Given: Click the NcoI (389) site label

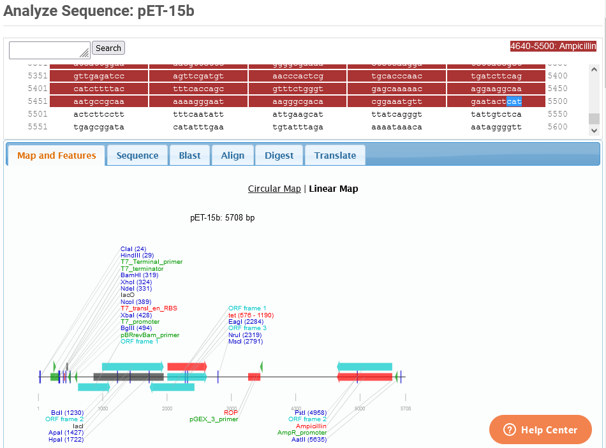Looking at the screenshot, I should [x=136, y=301].
